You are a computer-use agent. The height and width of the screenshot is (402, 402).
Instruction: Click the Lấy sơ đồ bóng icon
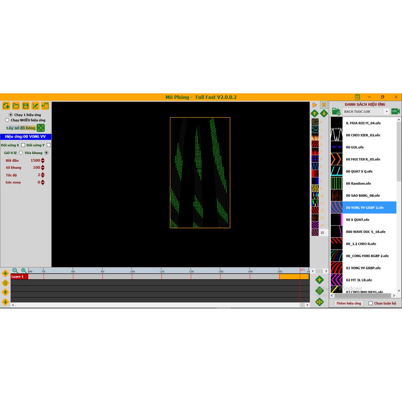41,128
